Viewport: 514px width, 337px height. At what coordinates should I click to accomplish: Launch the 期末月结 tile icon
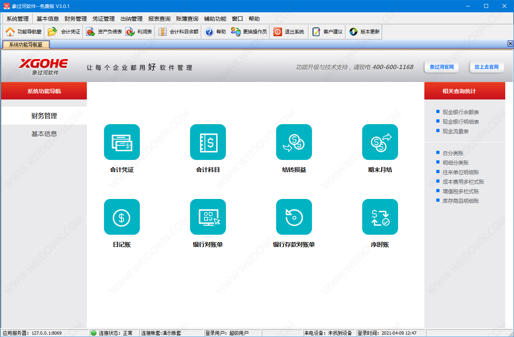[380, 142]
